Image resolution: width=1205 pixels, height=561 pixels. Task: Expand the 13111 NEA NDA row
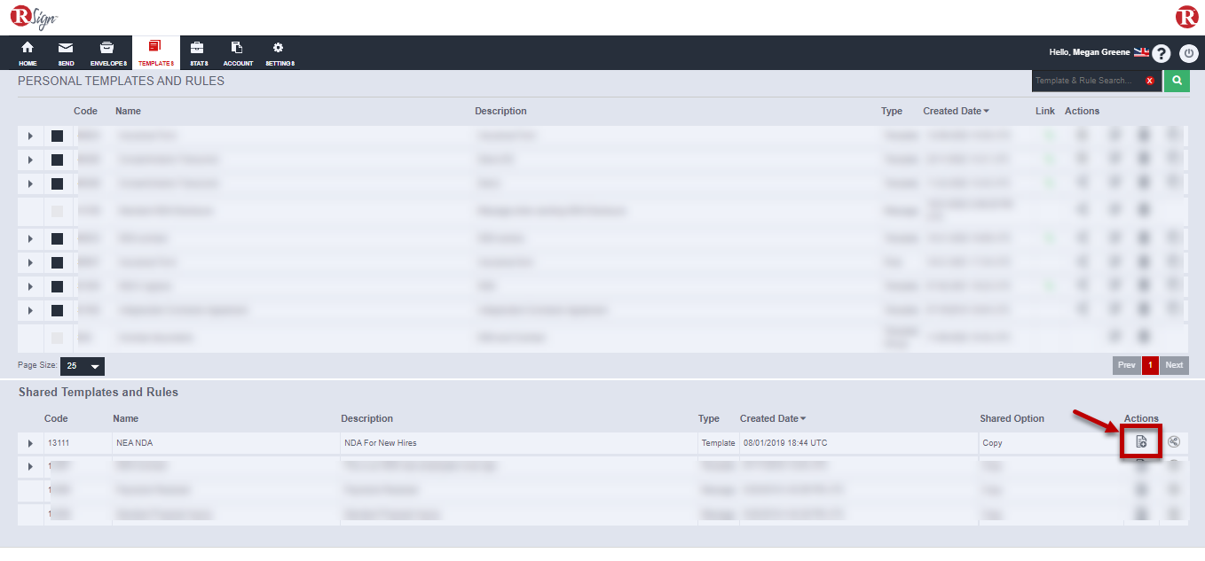30,443
